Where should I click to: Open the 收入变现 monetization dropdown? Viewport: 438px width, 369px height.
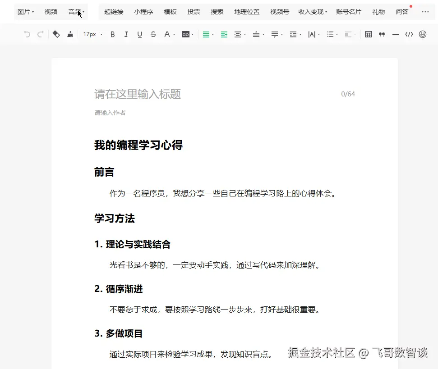coord(312,12)
